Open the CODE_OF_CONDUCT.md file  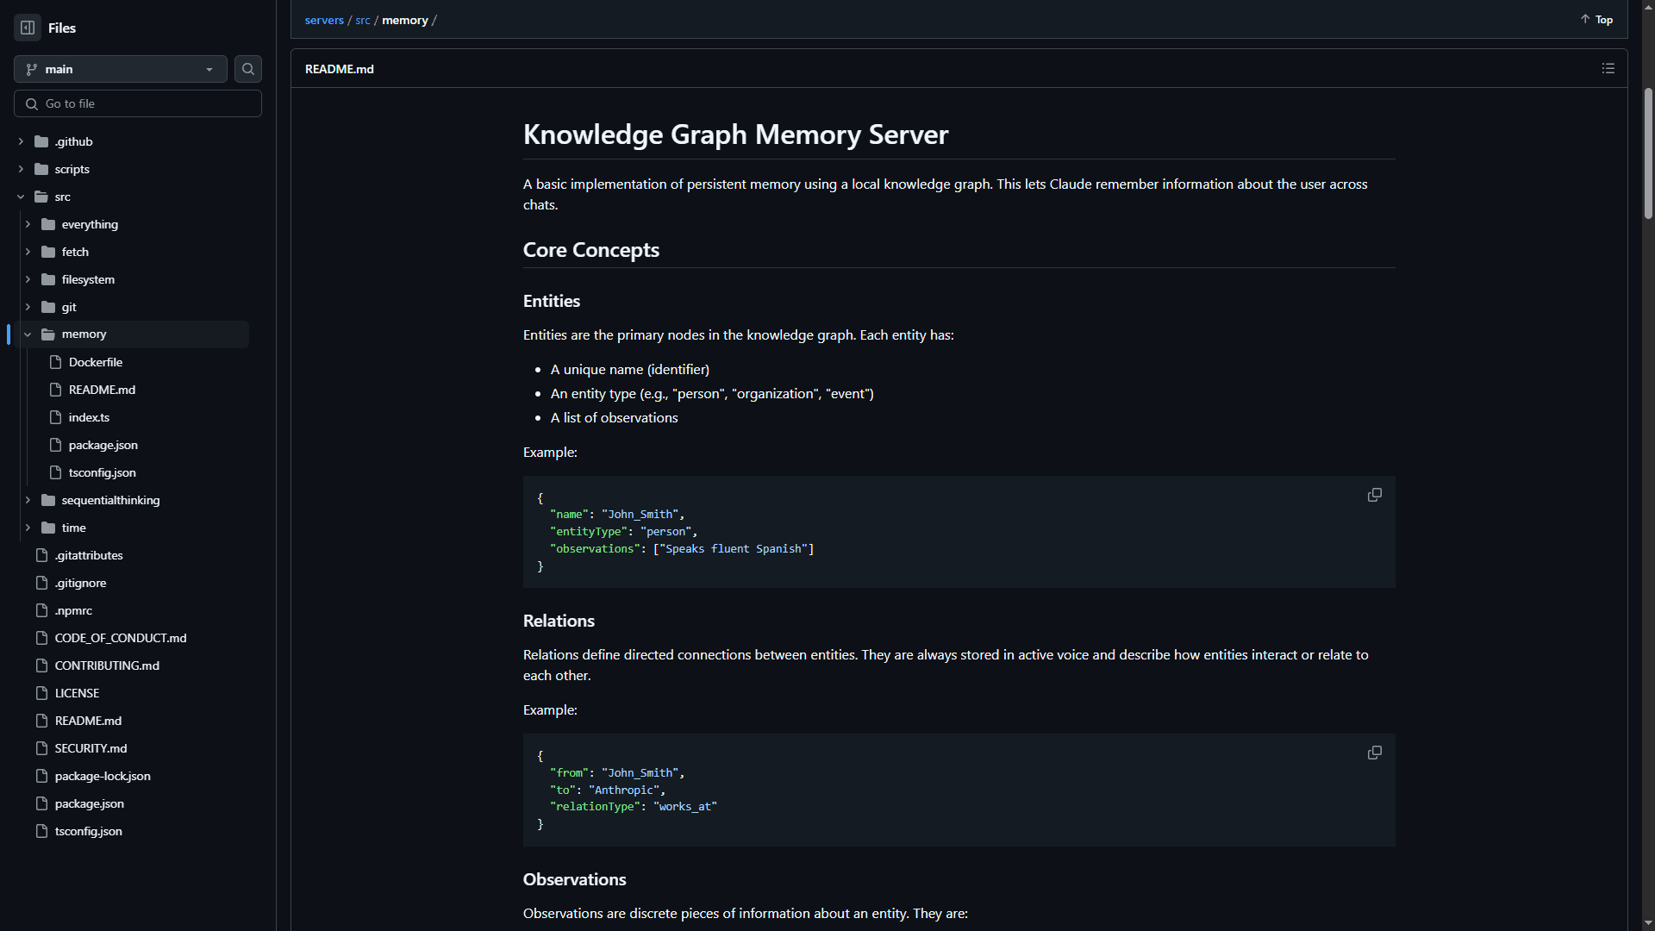tap(120, 637)
